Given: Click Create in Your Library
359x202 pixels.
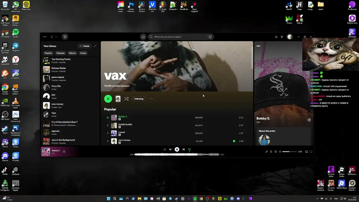Looking at the screenshot, I should coord(84,46).
